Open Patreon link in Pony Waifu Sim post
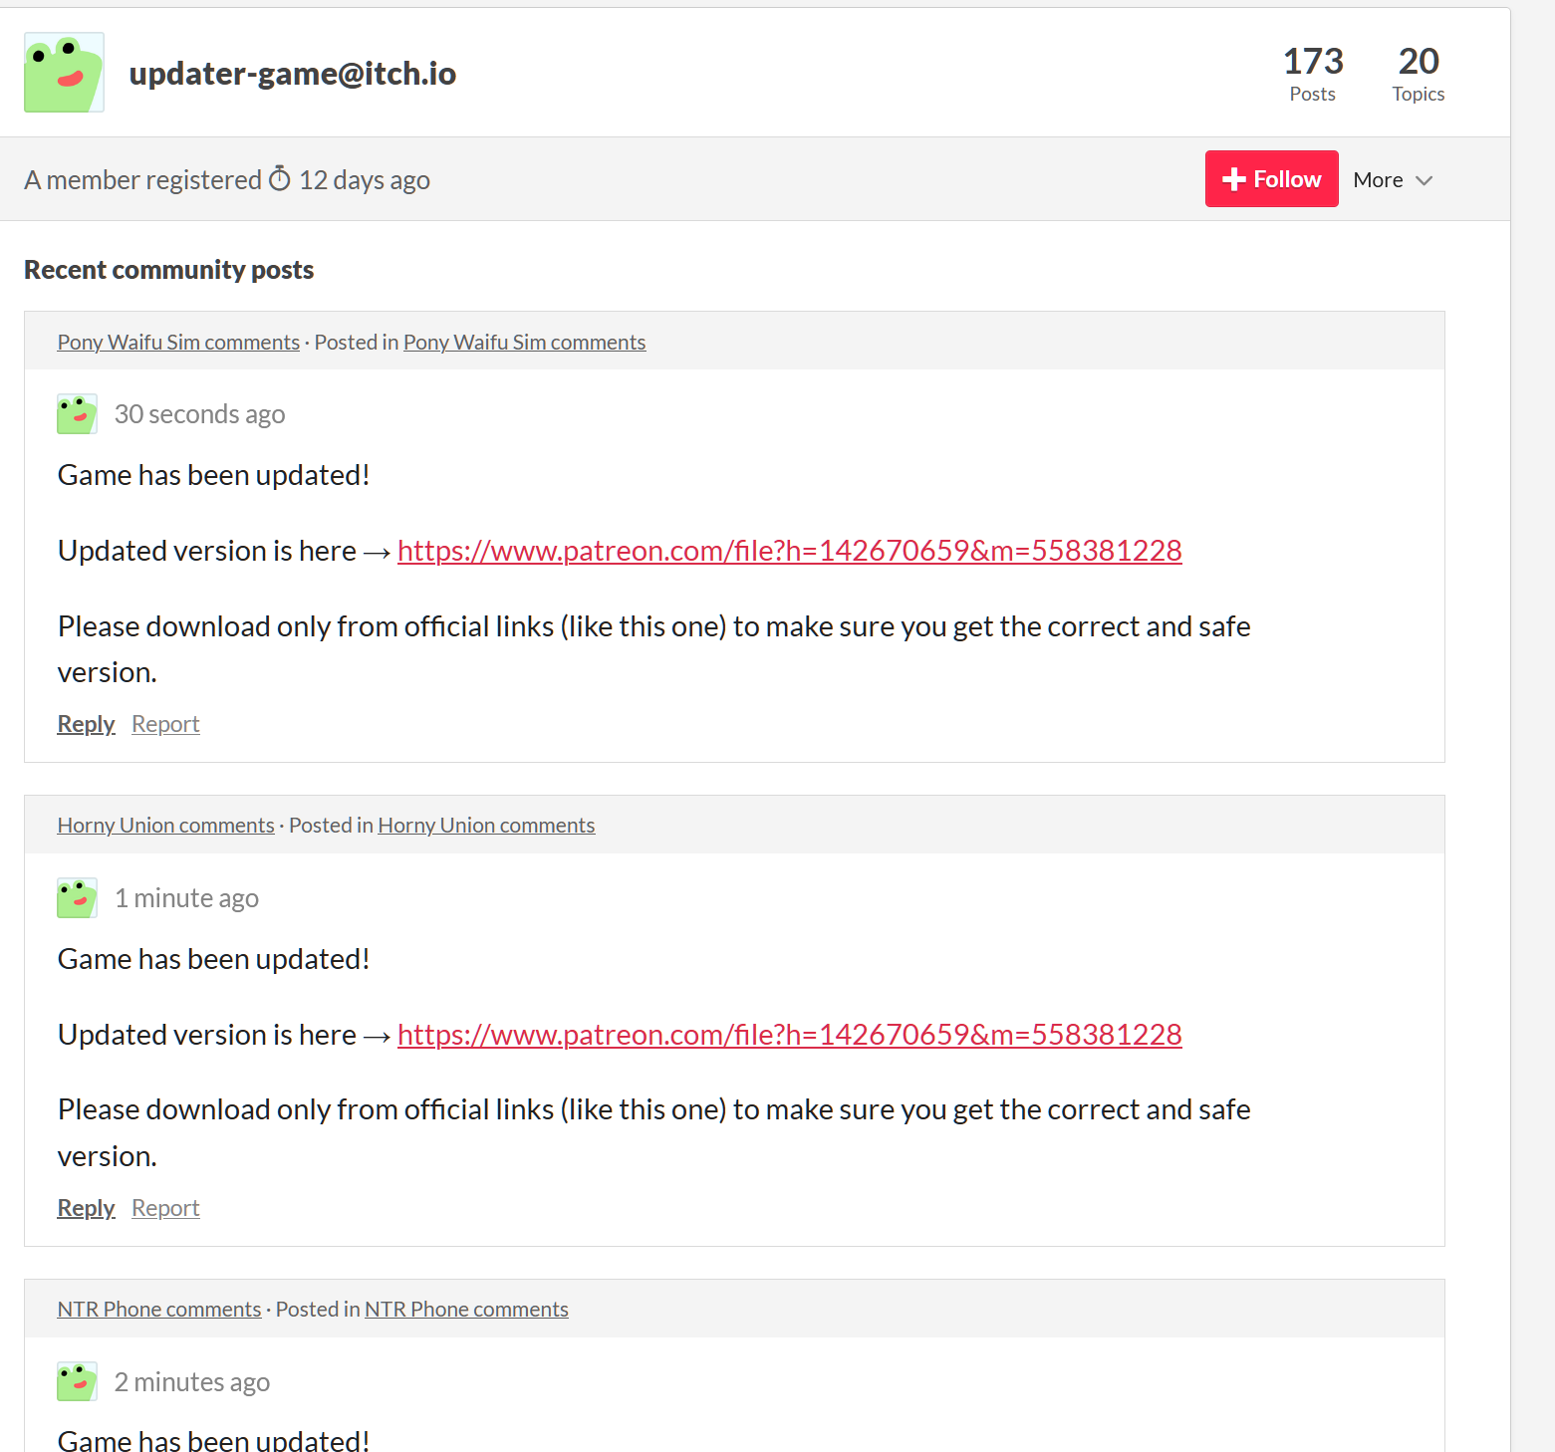1555x1452 pixels. coord(789,551)
